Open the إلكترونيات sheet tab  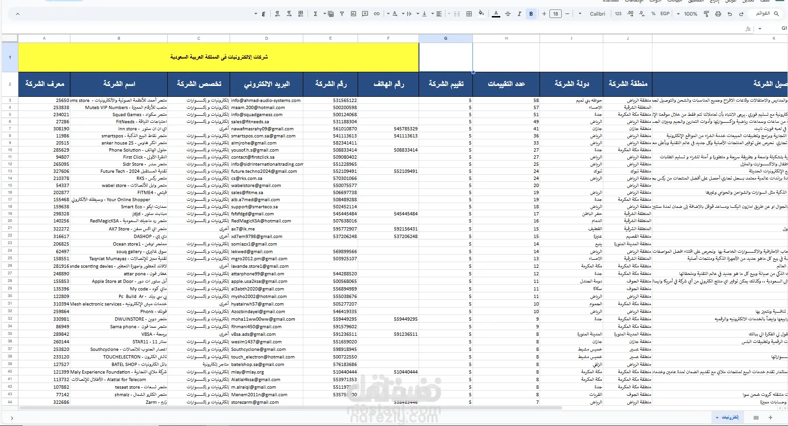tap(728, 417)
